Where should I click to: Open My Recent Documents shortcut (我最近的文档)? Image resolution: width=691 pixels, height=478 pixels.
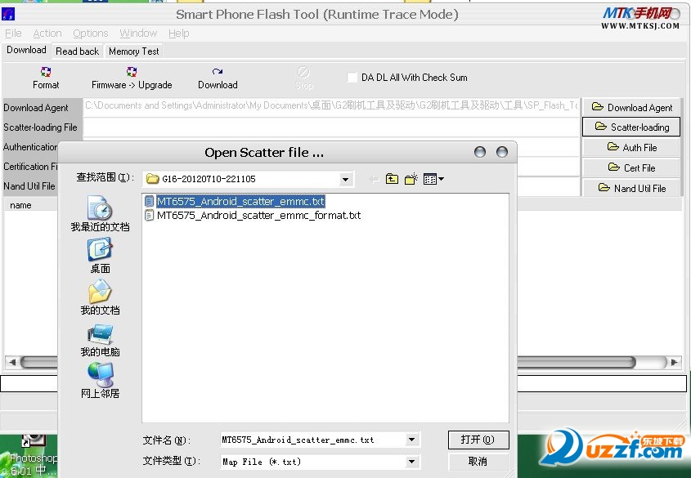100,214
